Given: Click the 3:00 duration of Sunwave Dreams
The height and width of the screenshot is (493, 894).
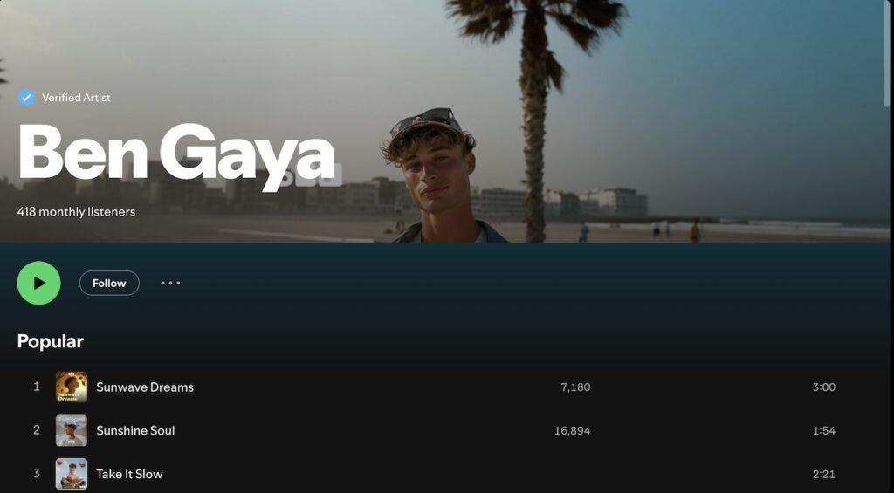Looking at the screenshot, I should click(x=824, y=387).
